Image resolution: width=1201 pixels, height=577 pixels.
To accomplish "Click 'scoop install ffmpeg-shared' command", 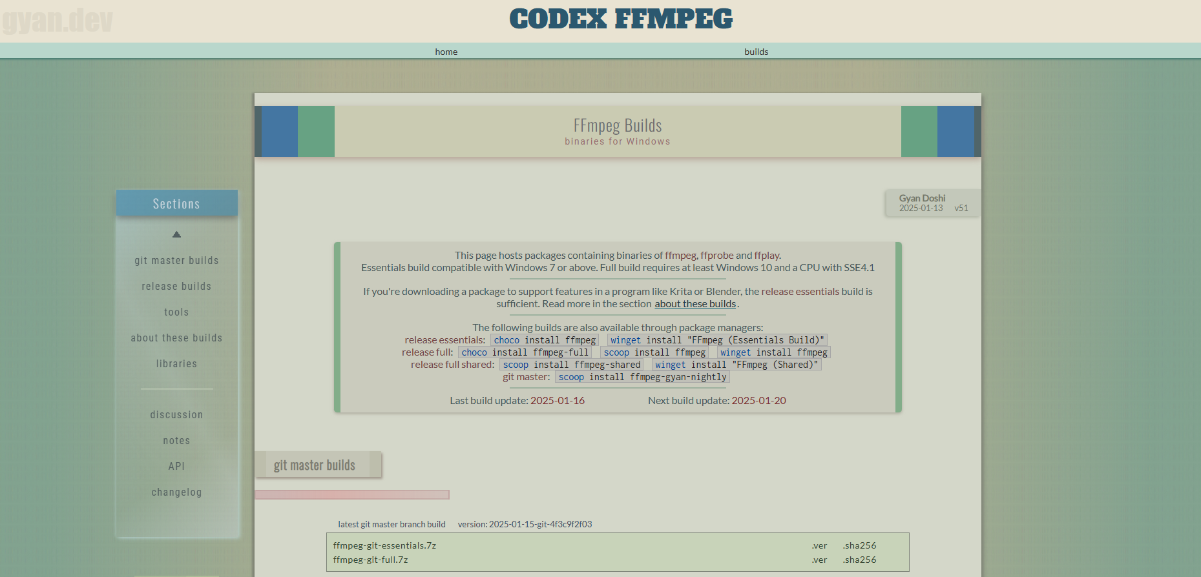I will [572, 365].
